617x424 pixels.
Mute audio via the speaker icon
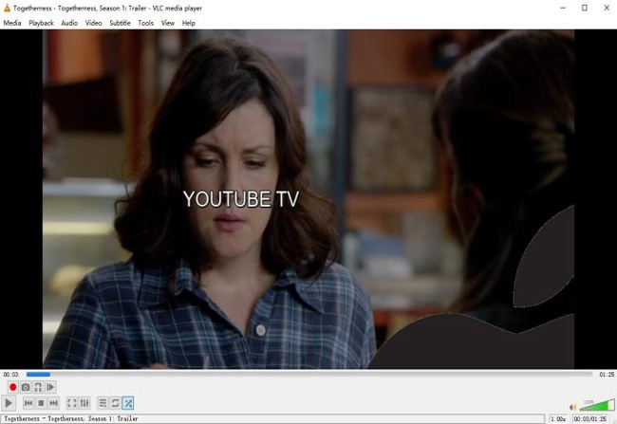click(x=573, y=407)
